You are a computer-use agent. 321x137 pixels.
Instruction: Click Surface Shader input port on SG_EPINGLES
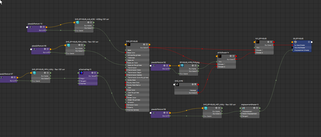tap(292, 45)
